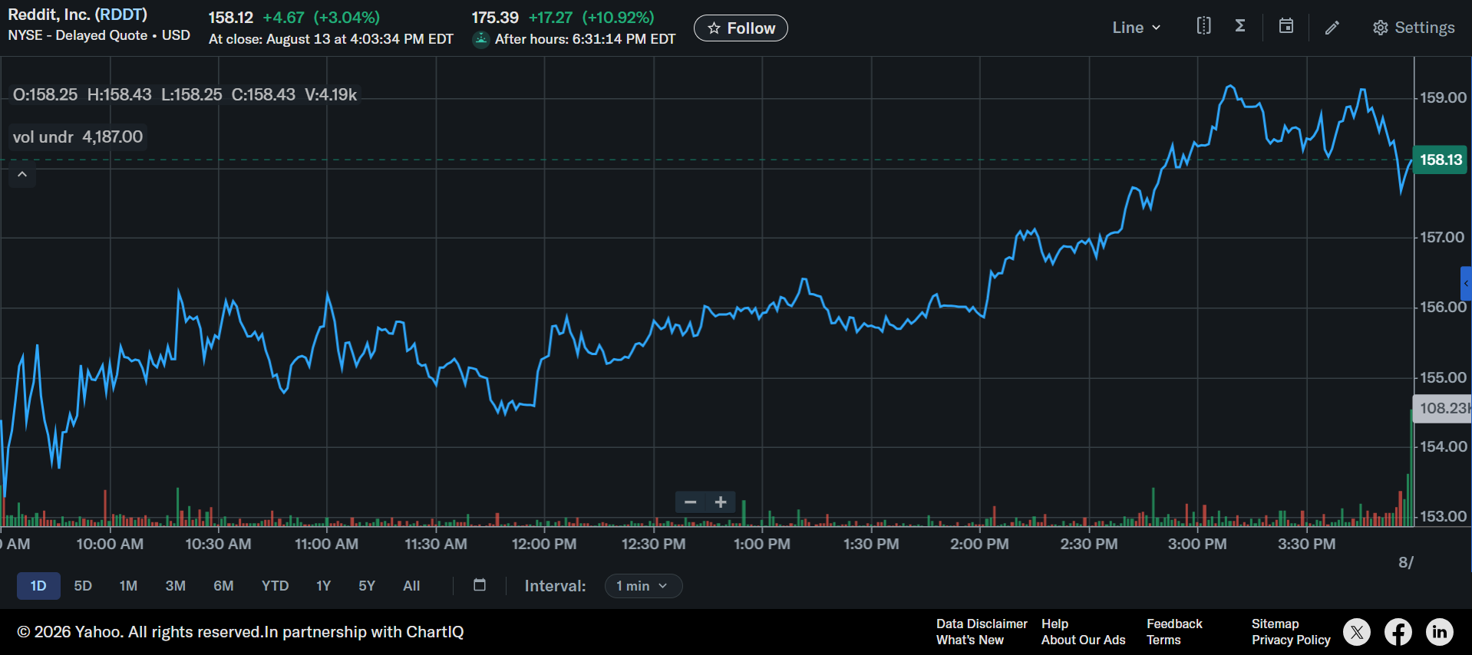Open the indicators sigma icon

coord(1240,26)
